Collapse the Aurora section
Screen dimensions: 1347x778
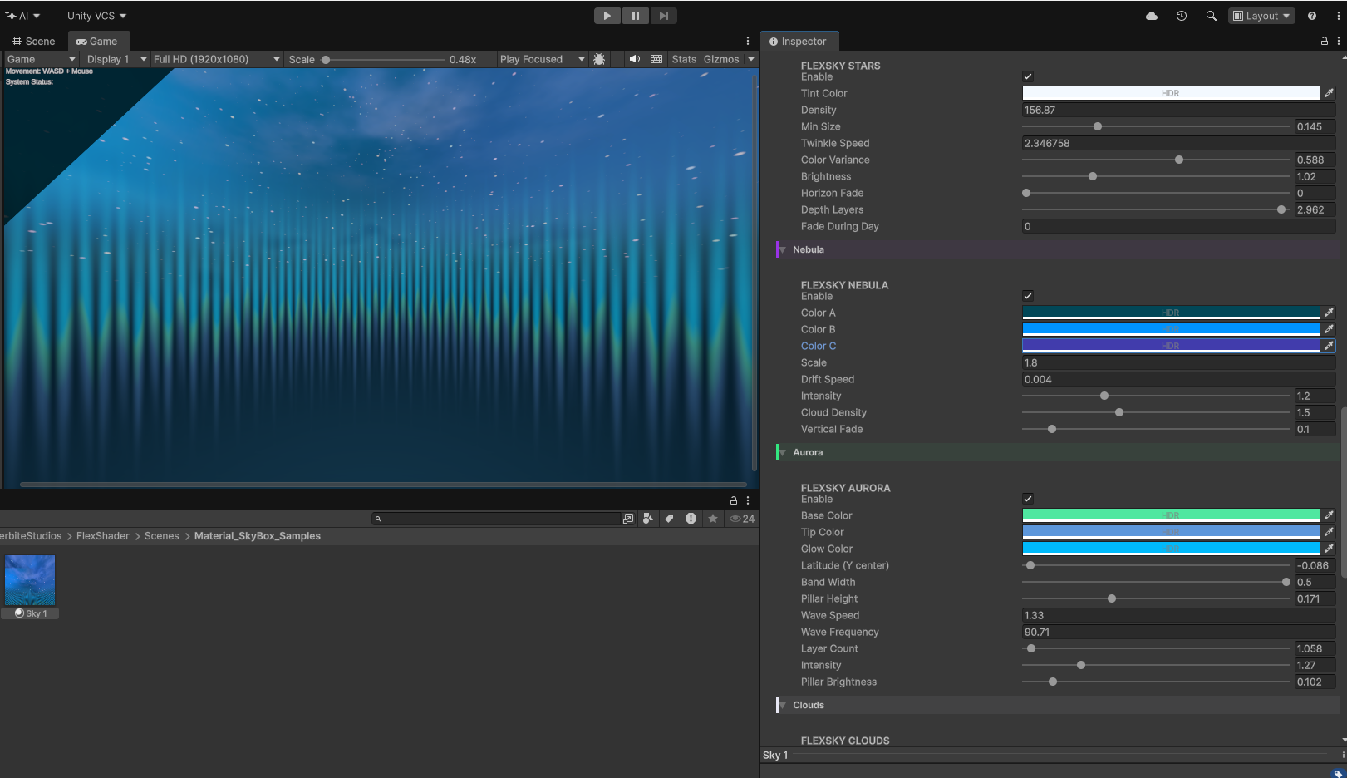click(783, 452)
